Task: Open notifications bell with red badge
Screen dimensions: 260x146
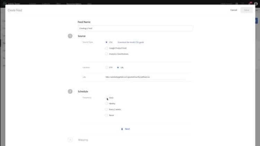Action: tap(250, 3)
